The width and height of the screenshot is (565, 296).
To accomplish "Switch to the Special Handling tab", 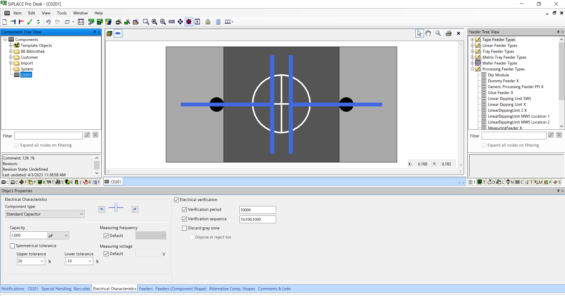I will 56,289.
